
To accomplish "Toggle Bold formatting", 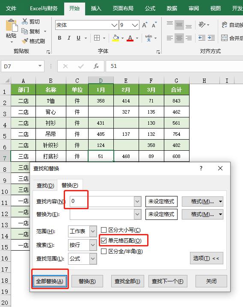I will click(59, 38).
